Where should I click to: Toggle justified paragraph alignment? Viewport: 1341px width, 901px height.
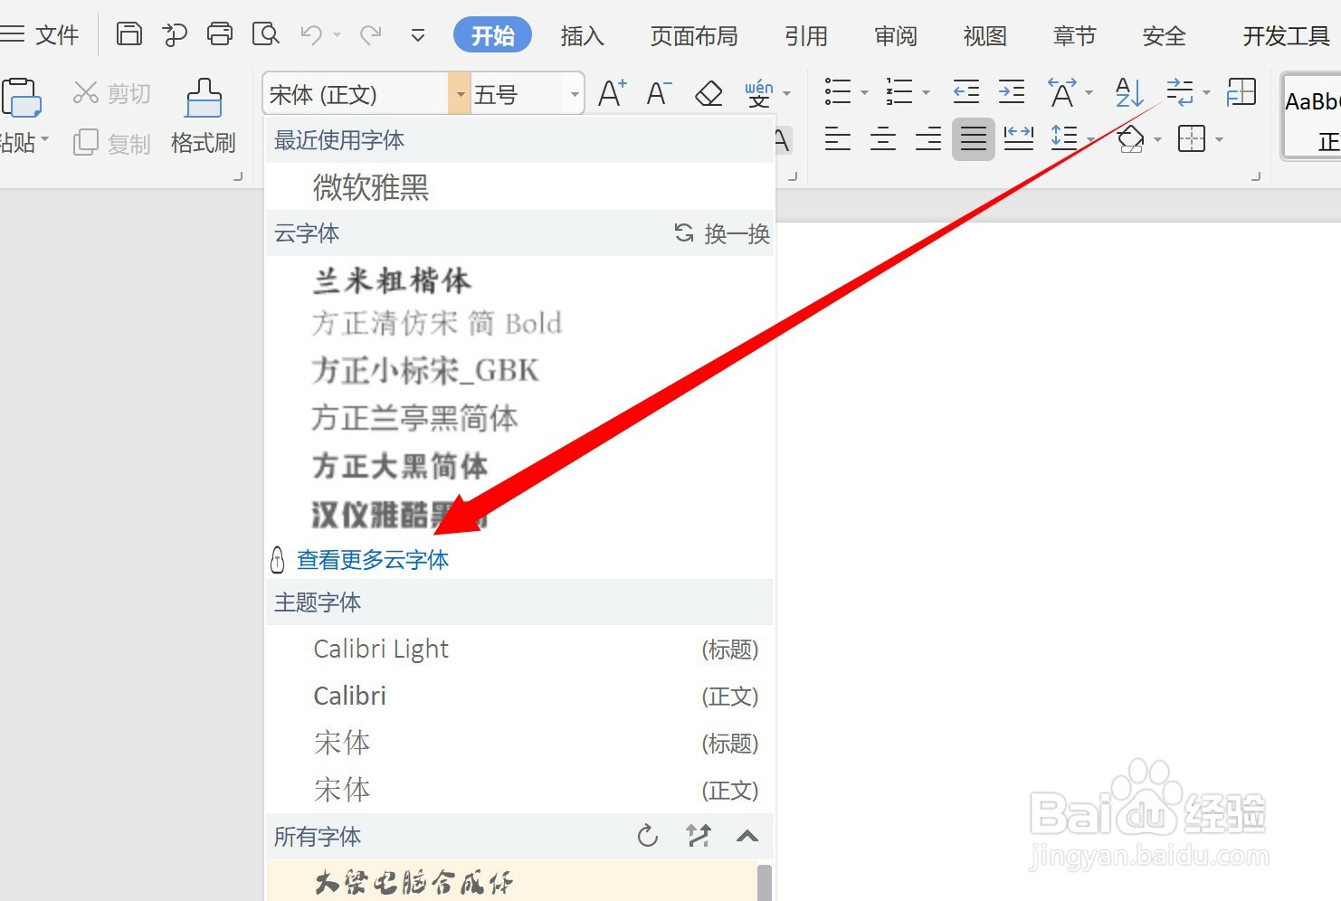973,138
